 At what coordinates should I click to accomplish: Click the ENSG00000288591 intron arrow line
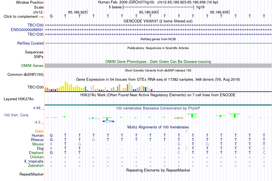click(x=158, y=30)
